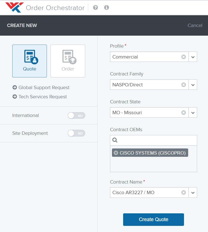This screenshot has width=208, height=232.
Task: Expand the Contract State dropdown arrow
Action: (193, 113)
